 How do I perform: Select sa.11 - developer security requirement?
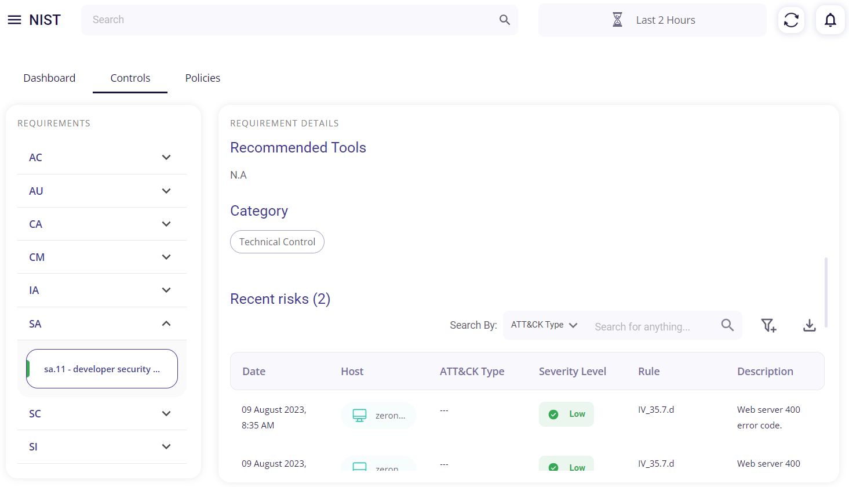(102, 369)
